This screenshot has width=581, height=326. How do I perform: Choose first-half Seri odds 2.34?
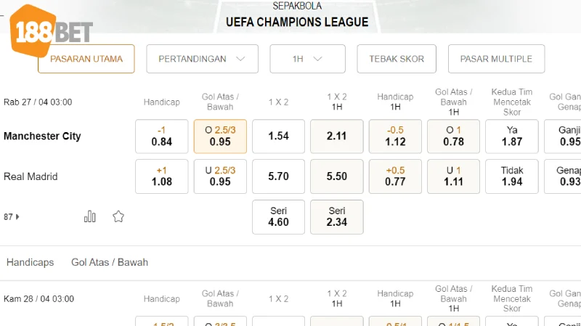pos(337,217)
